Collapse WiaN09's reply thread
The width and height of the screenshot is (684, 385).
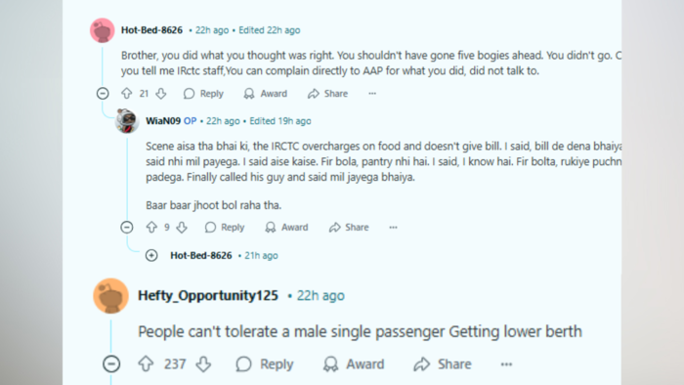[127, 227]
